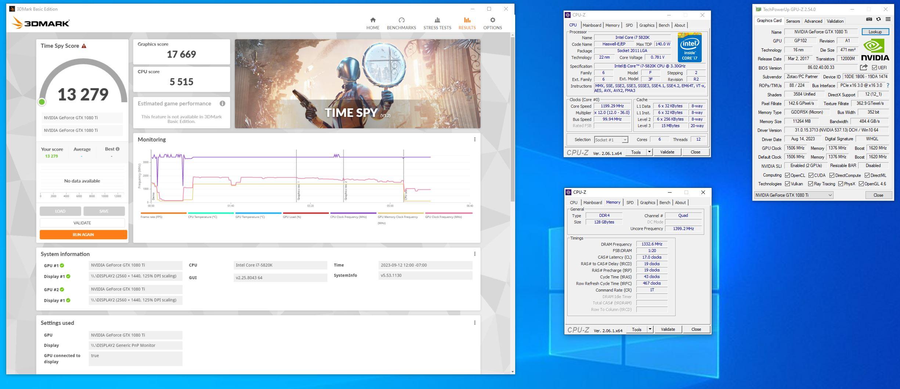
Task: Take a GPU-Z screenshot with camera icon
Action: 869,19
